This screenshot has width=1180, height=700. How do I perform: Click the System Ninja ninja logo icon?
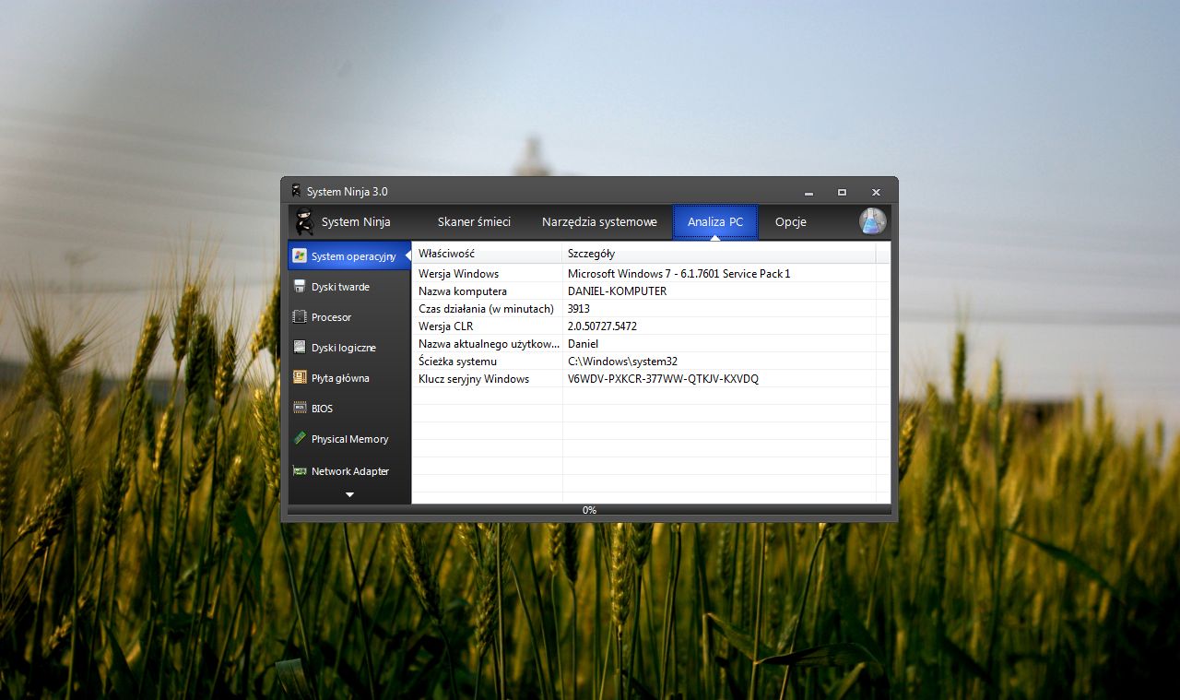pyautogui.click(x=304, y=221)
